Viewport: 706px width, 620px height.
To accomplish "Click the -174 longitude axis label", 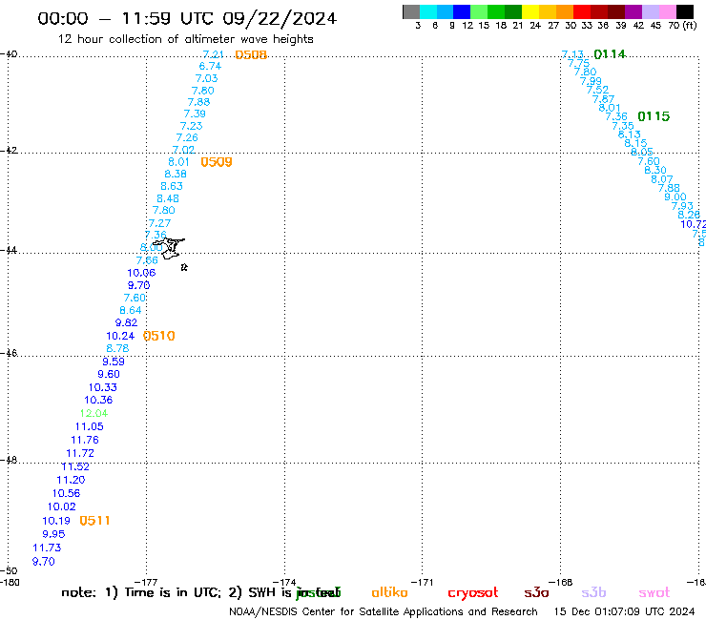I will 284,583.
